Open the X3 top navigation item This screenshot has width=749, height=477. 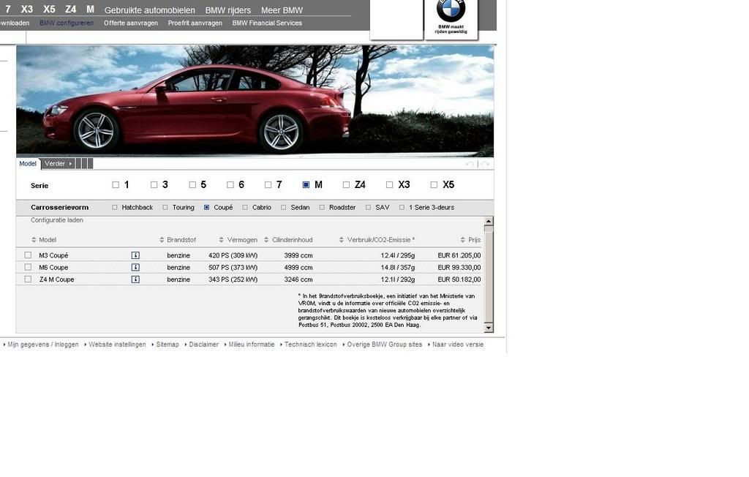click(27, 9)
